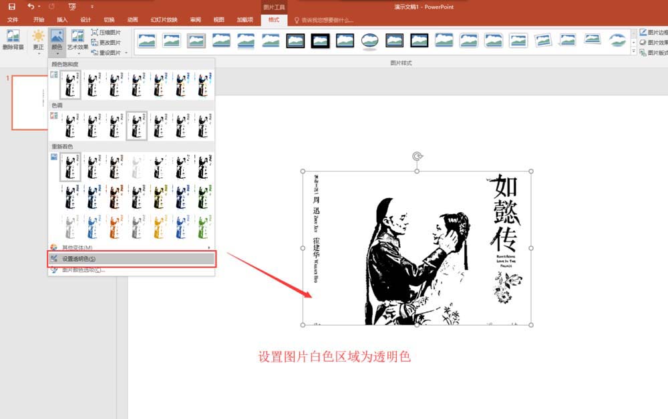
Task: Open 图片颜色选项 (Picture Color Options)
Action: click(131, 270)
